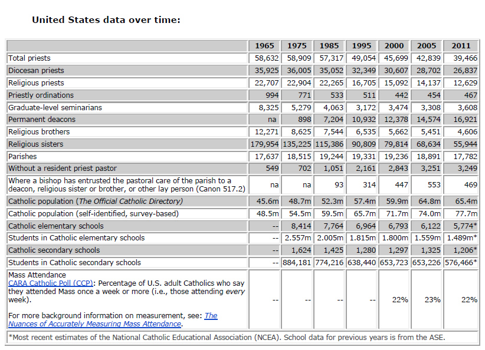The height and width of the screenshot is (350, 485).
Task: Click the 2011 Total priests value 39,466
Action: (x=465, y=58)
